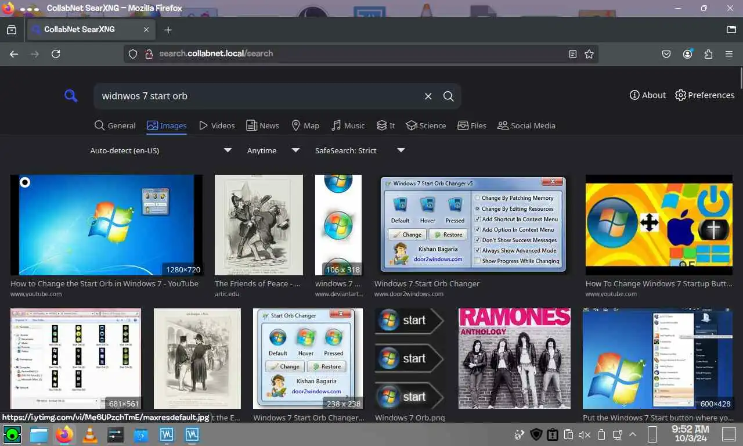Open a new tab with plus
Viewport: 743px width, 446px height.
[168, 30]
